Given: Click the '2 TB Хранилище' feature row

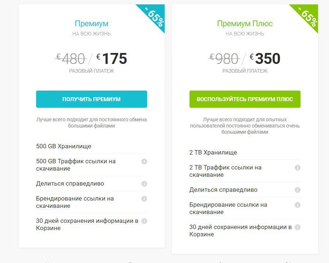Looking at the screenshot, I should pyautogui.click(x=245, y=152).
